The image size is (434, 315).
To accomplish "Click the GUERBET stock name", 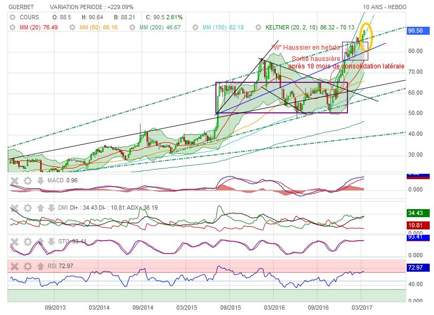I will [x=21, y=7].
